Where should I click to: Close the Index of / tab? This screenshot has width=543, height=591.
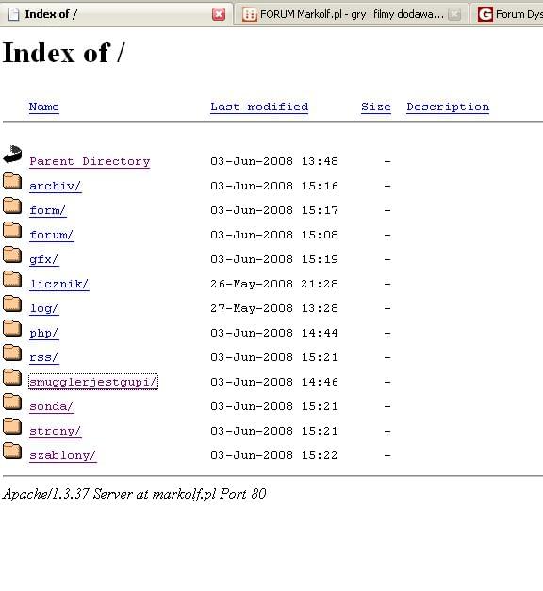tap(219, 14)
